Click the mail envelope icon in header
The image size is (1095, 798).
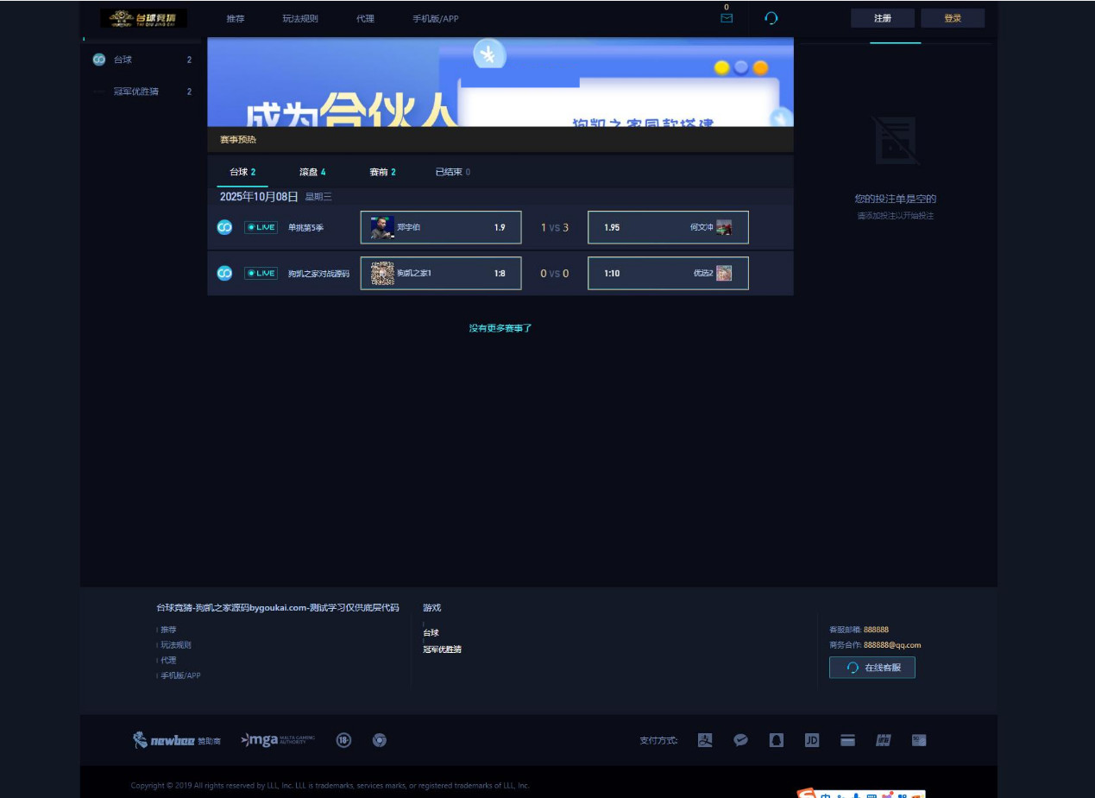(726, 18)
